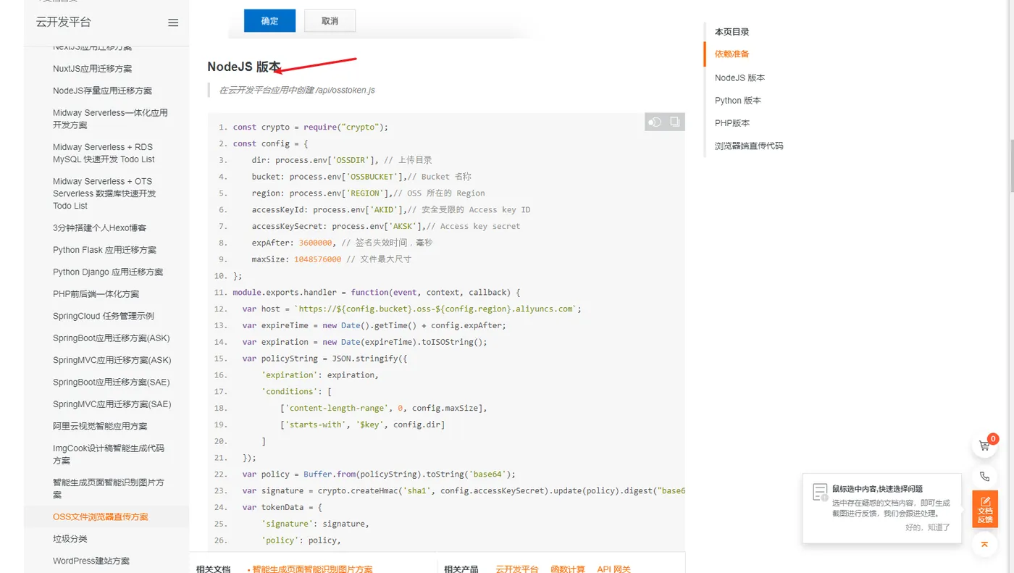
Task: Open Python Flask 应用迁移方案
Action: [104, 250]
